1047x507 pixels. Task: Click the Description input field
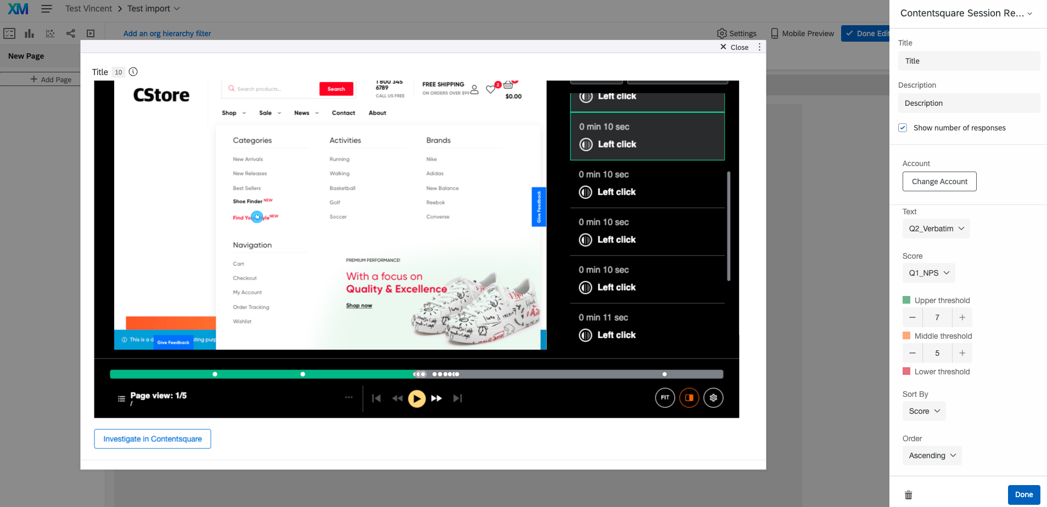[x=969, y=103]
